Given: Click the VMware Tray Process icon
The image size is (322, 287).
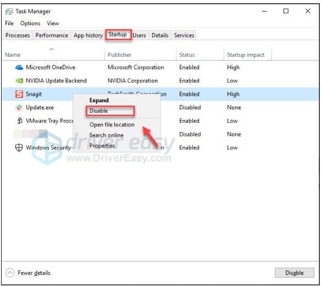Looking at the screenshot, I should tap(19, 121).
